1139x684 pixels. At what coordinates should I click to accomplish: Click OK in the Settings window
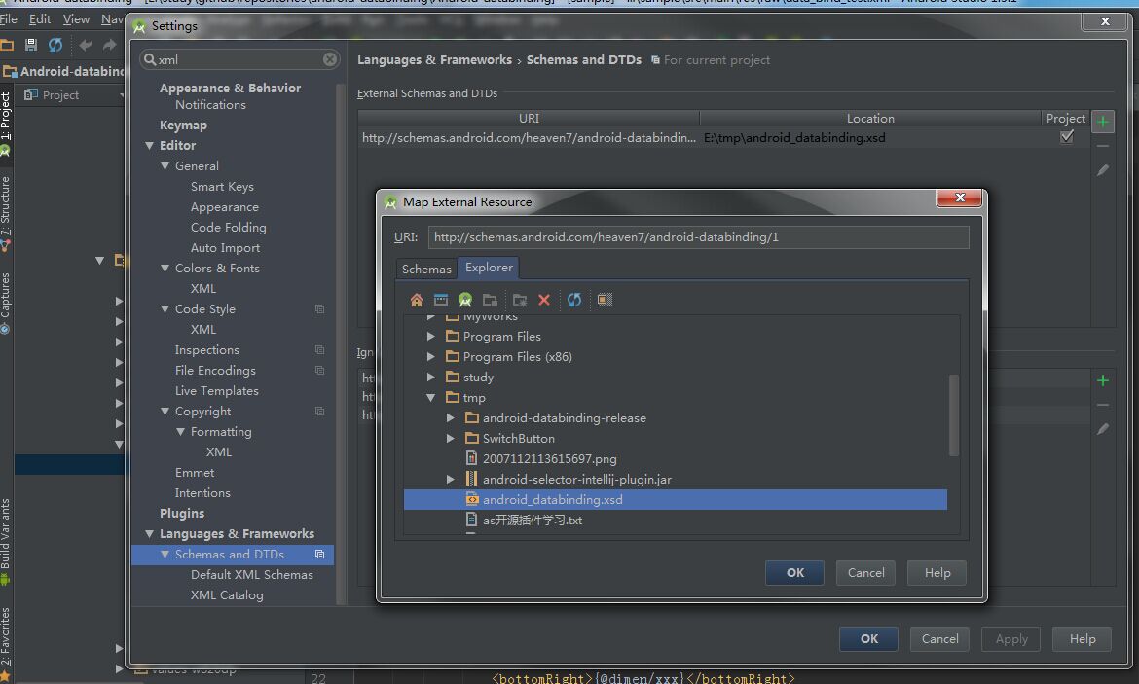tap(868, 639)
